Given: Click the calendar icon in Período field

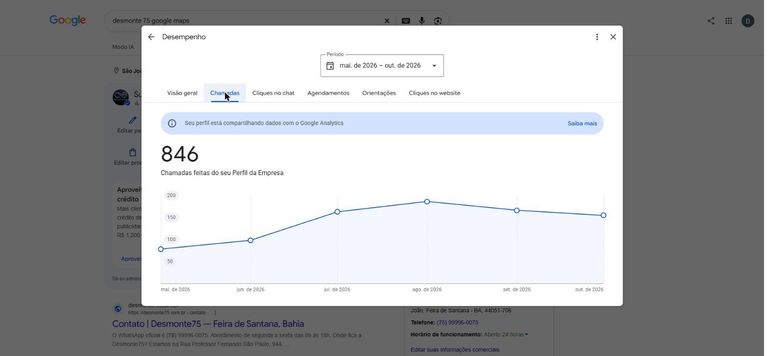Looking at the screenshot, I should (x=330, y=66).
